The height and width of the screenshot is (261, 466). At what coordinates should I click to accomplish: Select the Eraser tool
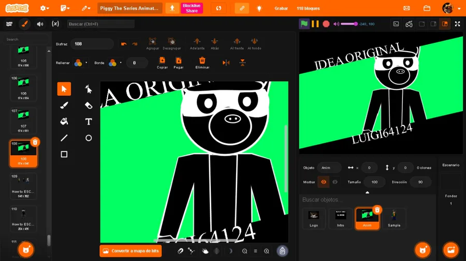click(89, 105)
